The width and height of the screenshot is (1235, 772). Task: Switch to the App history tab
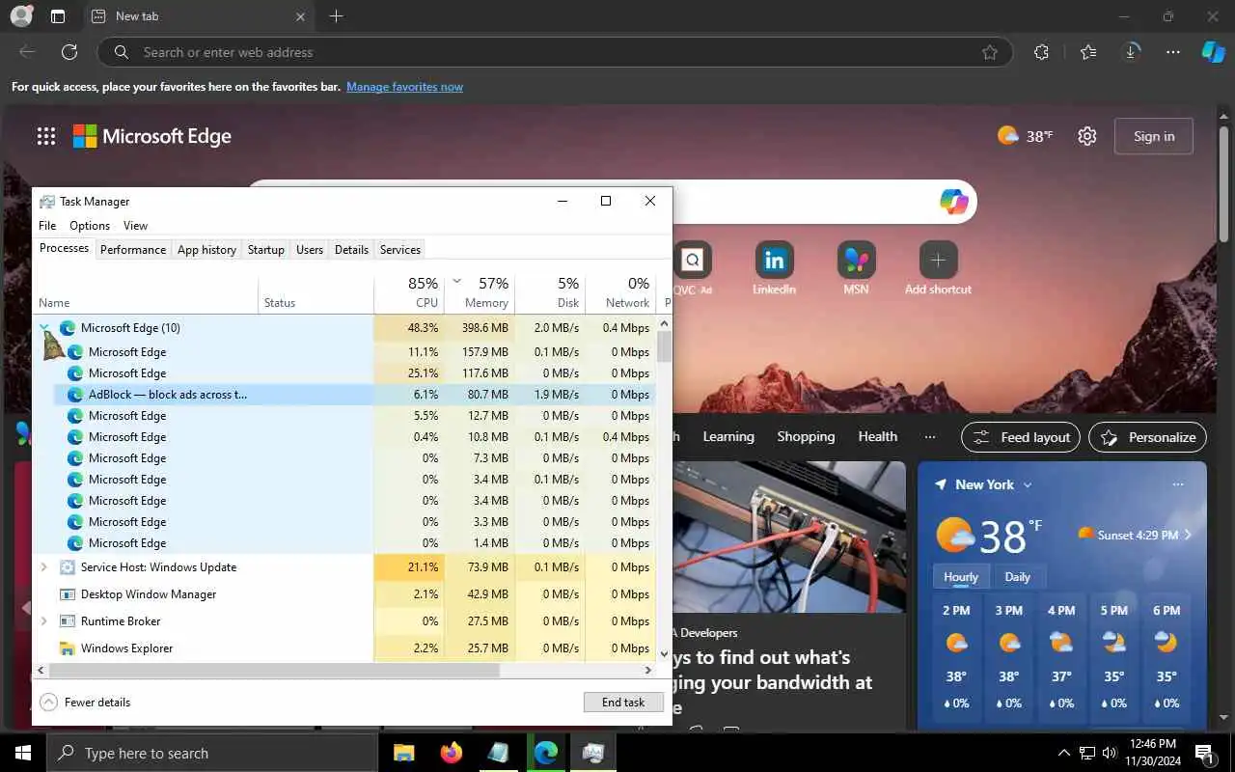point(206,249)
